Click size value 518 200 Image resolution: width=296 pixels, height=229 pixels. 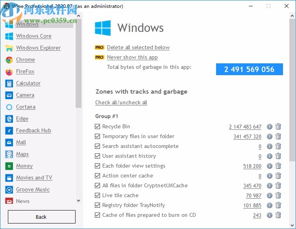(x=252, y=166)
